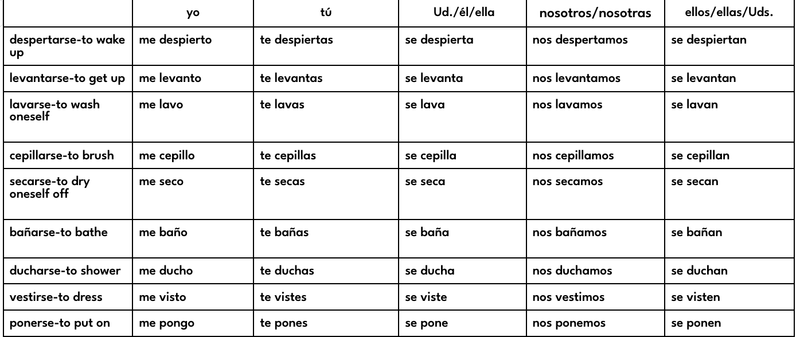The image size is (796, 337).
Task: Click the "nos ponemos" cell
Action: pos(564,323)
